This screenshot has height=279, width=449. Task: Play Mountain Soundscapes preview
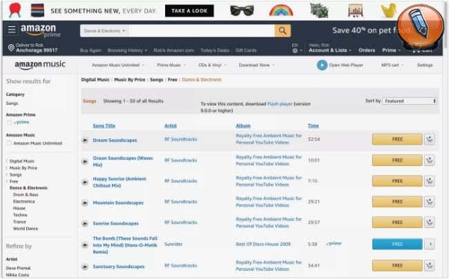[x=85, y=203]
